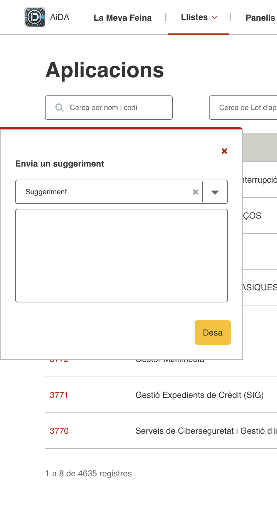Focus the Cerca de Lot d'aplicació field
The image size is (277, 510).
(243, 108)
